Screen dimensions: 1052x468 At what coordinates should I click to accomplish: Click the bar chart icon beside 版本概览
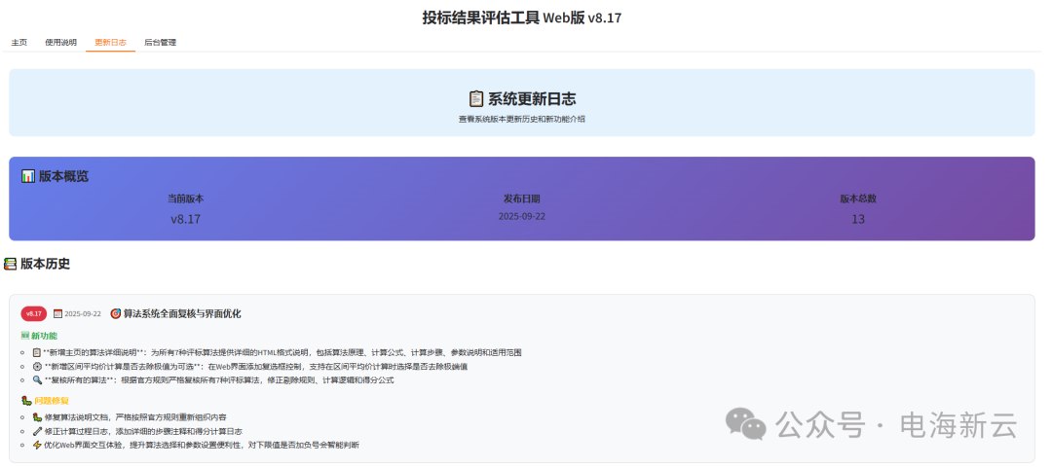tap(28, 176)
